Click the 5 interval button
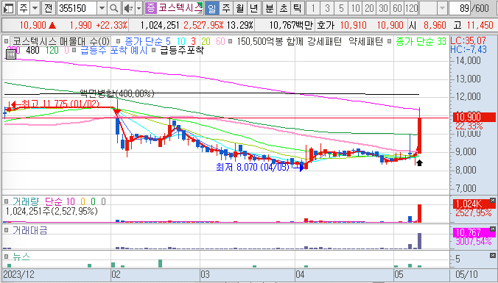The width and height of the screenshot is (498, 283). point(341,8)
